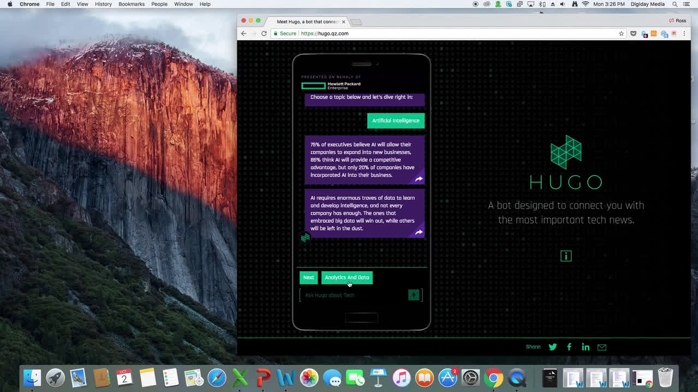
Task: Bookmark this page with the star icon
Action: [x=621, y=33]
